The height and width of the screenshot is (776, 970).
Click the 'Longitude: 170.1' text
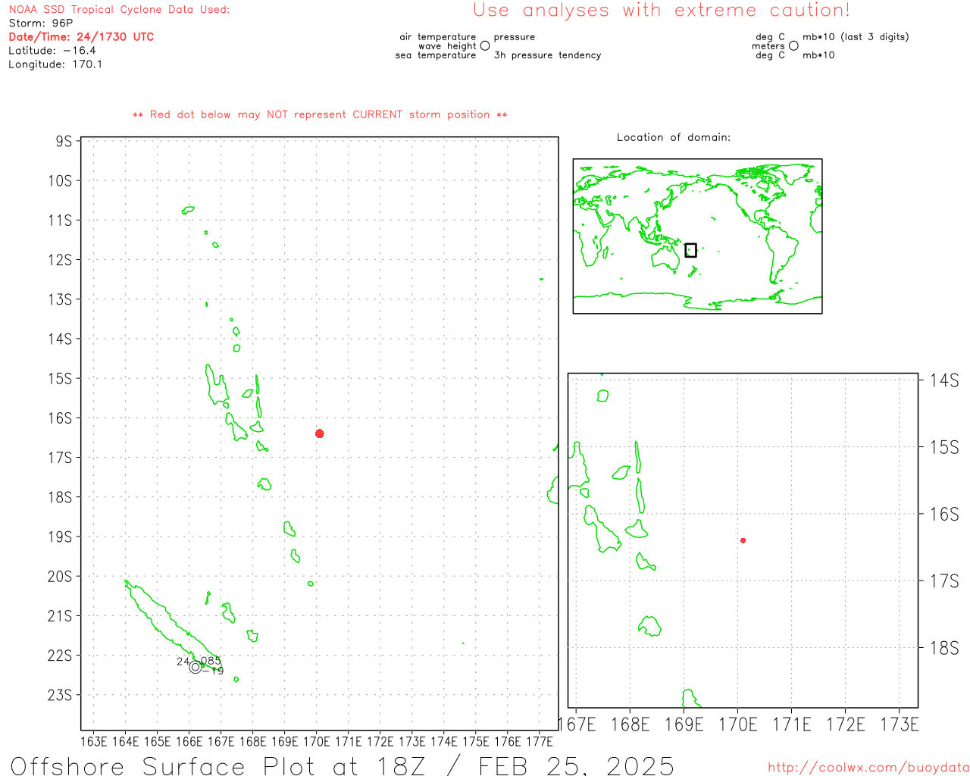pyautogui.click(x=55, y=64)
